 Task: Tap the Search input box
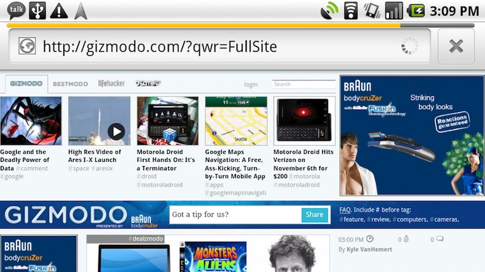point(304,84)
